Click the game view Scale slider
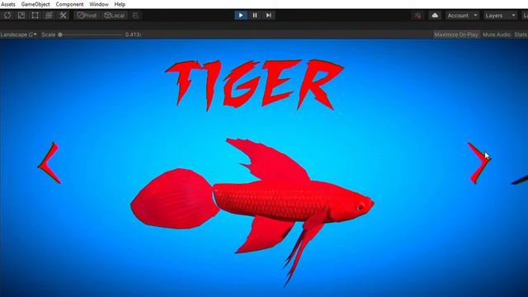This screenshot has height=297, width=528. [92, 35]
